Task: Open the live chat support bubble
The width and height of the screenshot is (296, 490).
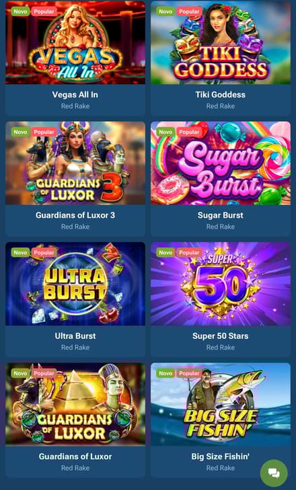Action: pos(274,473)
